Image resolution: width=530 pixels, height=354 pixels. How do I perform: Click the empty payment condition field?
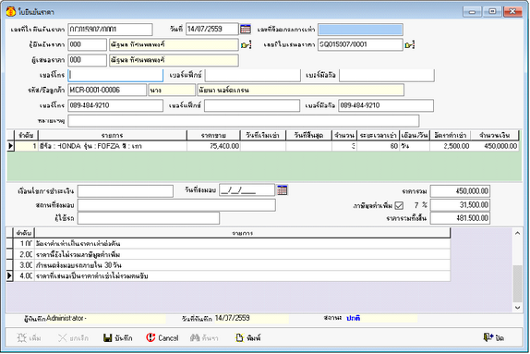126,191
